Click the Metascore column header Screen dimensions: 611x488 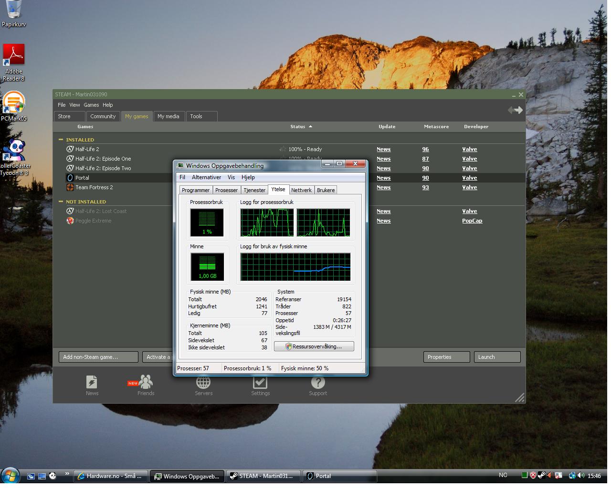coord(436,127)
